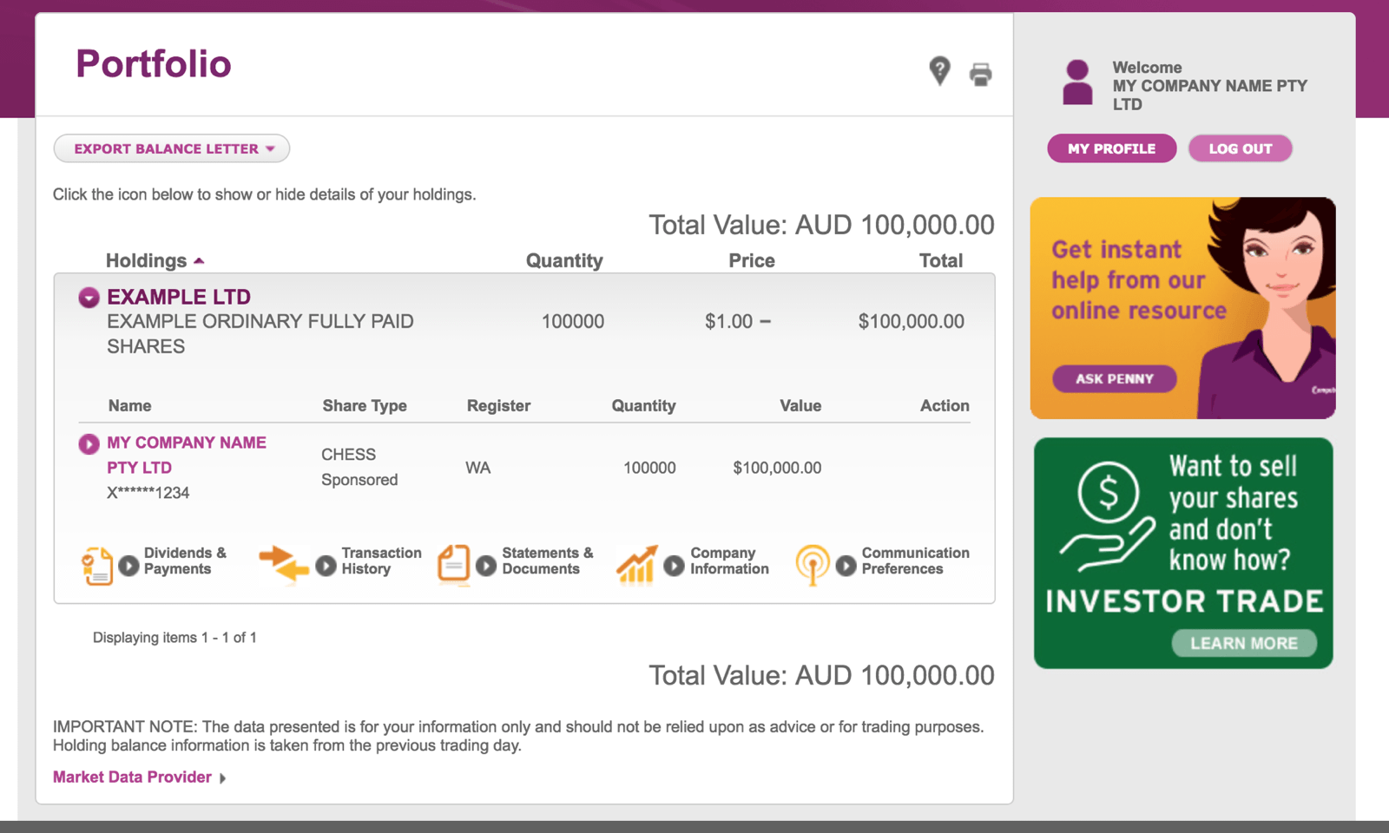Screen dimensions: 1389x833
Task: Click the Dividends & Payments label
Action: click(x=185, y=561)
